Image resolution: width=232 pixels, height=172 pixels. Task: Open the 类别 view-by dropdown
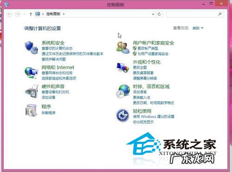tap(198, 28)
